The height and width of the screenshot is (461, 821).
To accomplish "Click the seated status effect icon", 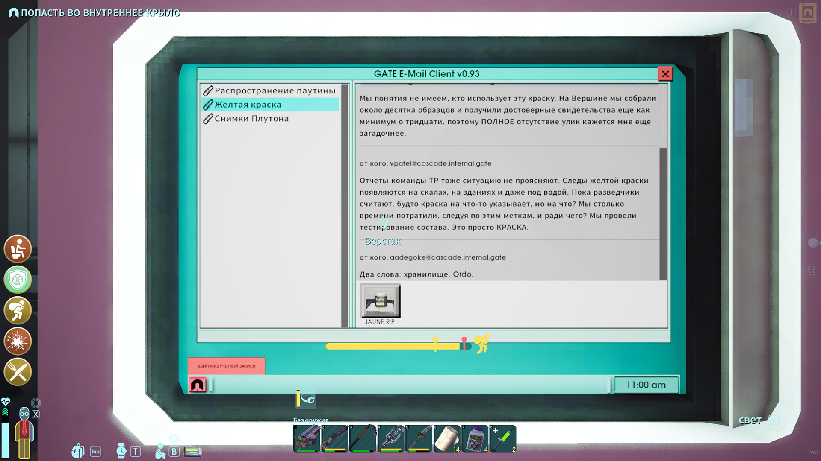I will 18,249.
